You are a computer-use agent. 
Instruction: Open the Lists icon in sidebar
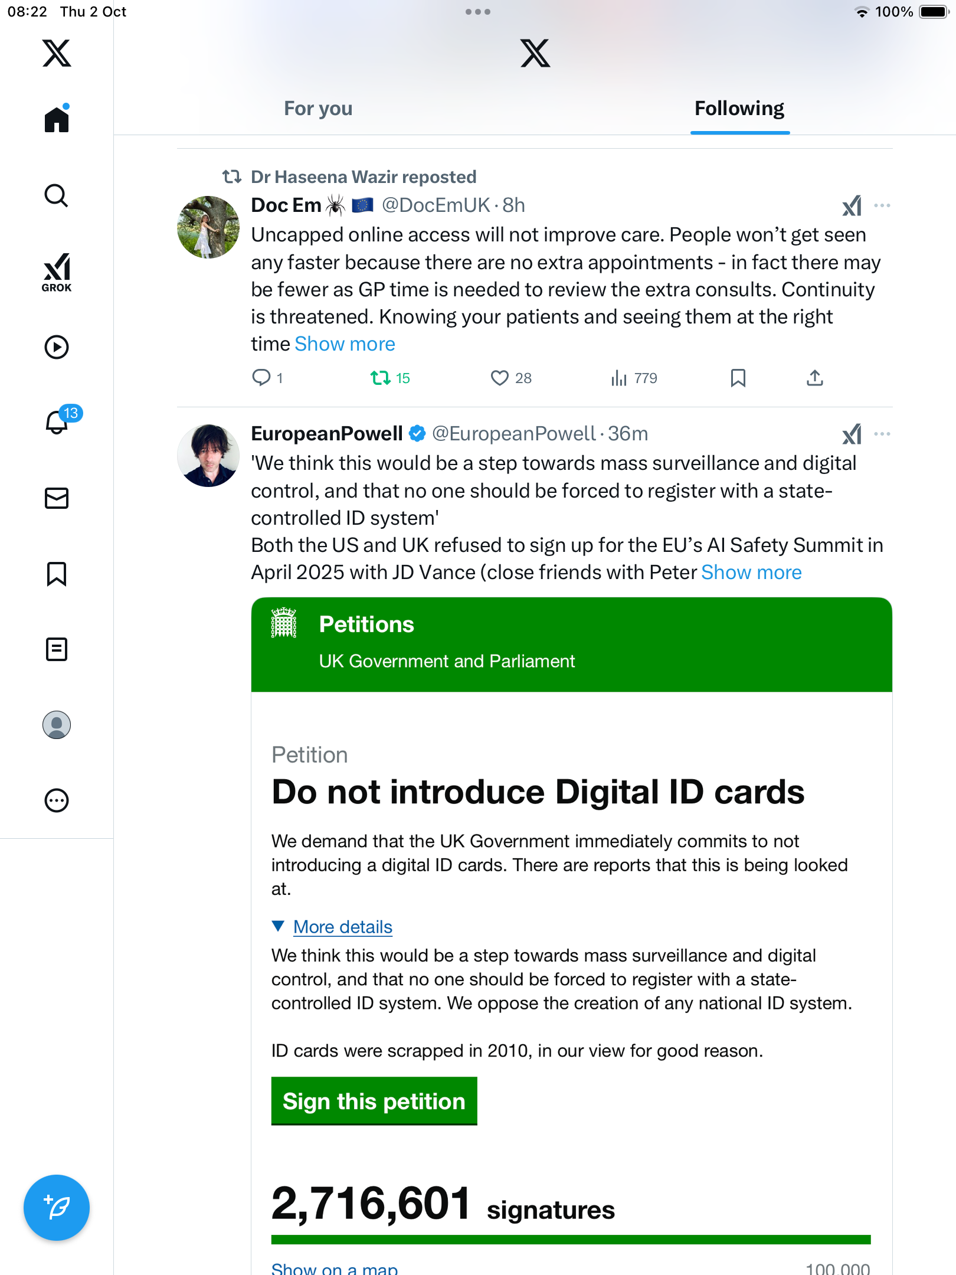pyautogui.click(x=57, y=649)
